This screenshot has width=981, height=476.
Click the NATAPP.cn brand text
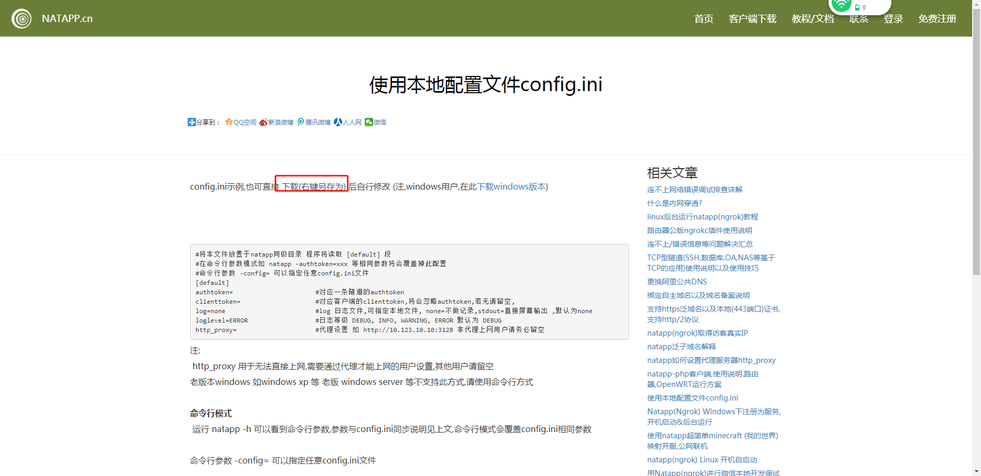(x=67, y=18)
